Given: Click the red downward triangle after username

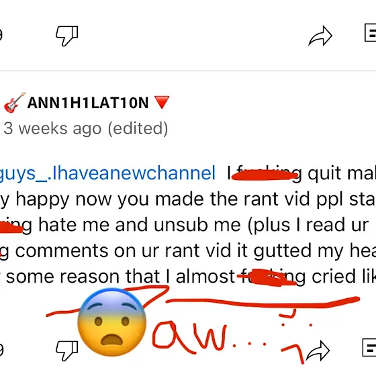Looking at the screenshot, I should [x=162, y=102].
